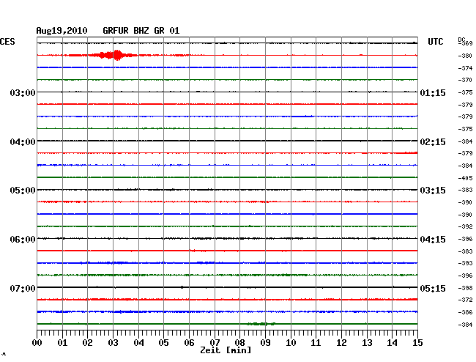Click the DC offset value "-380"
Screen dimensions: 476x362
point(465,56)
